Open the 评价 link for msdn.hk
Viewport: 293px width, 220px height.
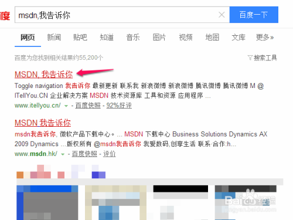pyautogui.click(x=110, y=154)
